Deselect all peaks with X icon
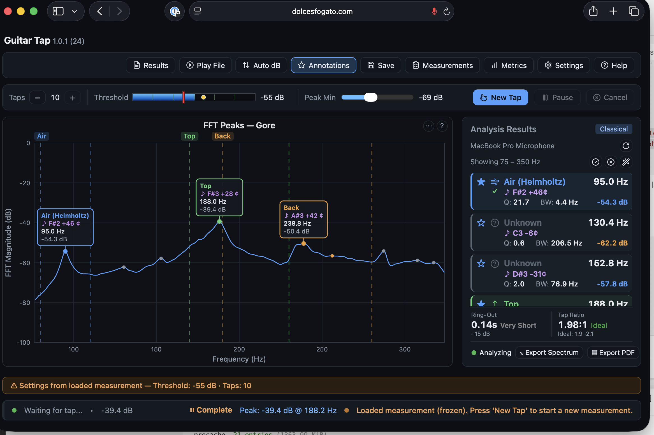 pyautogui.click(x=611, y=162)
